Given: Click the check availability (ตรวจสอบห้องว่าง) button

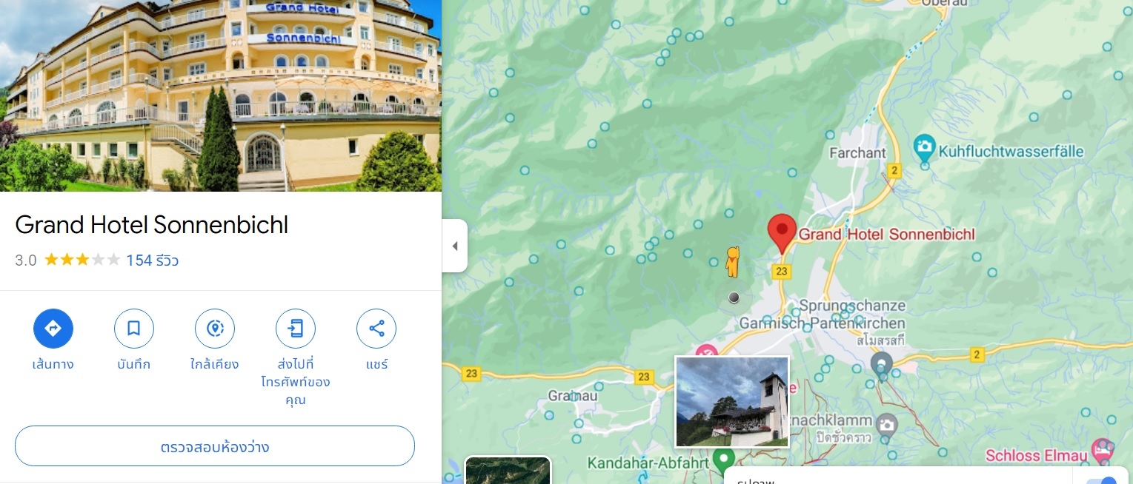Looking at the screenshot, I should click(215, 446).
